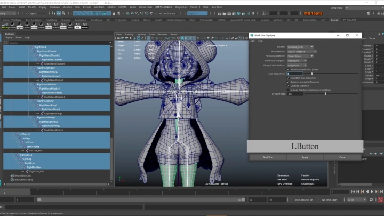The width and height of the screenshot is (384, 216).
Task: Disable Allow multiple bind poses checkbox
Action: (x=289, y=69)
